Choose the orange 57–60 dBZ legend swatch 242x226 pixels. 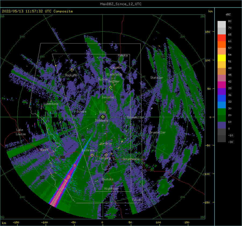[x=222, y=45]
